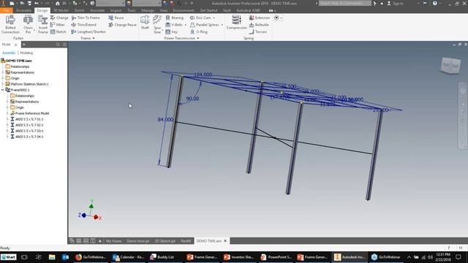Switch to the Manage ribbon tab
468x263 pixels.
pyautogui.click(x=148, y=10)
